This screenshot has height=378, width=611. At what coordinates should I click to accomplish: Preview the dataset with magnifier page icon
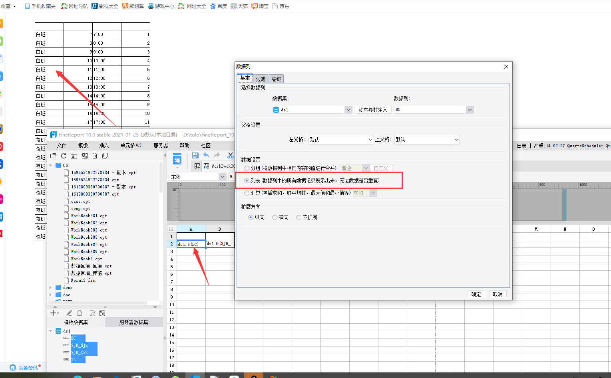pyautogui.click(x=92, y=313)
